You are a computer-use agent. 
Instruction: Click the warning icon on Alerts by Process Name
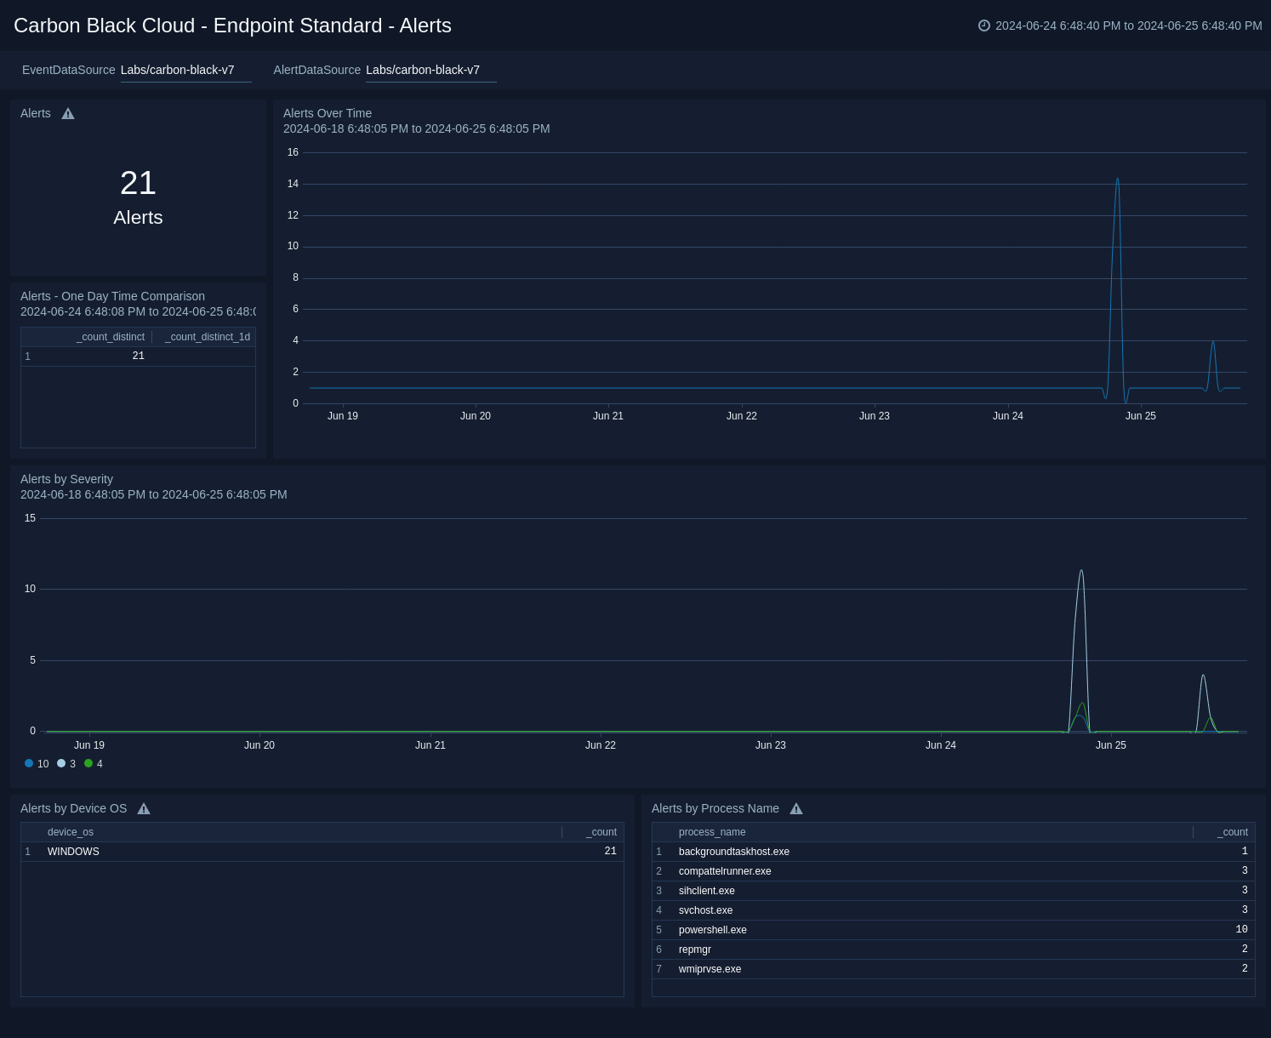[x=796, y=808]
